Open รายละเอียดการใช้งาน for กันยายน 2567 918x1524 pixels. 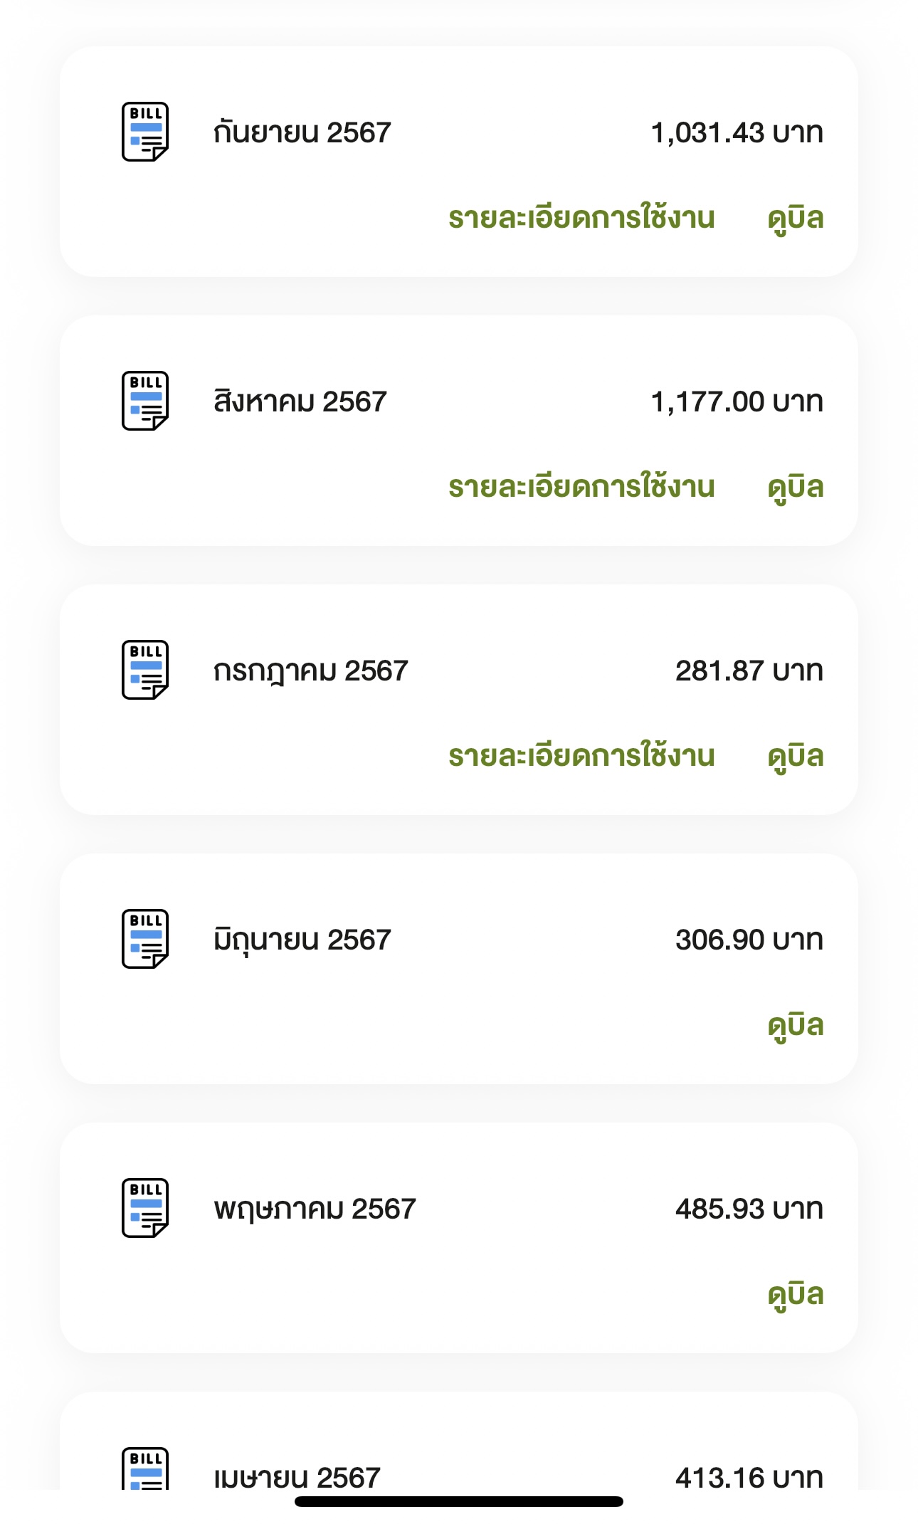[x=581, y=218]
